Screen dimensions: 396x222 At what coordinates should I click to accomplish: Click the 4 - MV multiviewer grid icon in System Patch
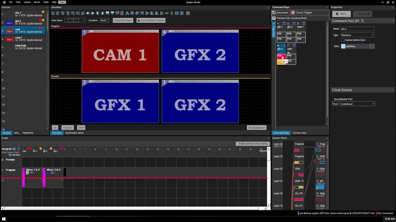point(320,187)
